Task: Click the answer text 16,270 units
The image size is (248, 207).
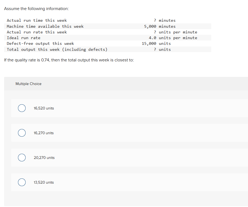Action: pyautogui.click(x=44, y=133)
